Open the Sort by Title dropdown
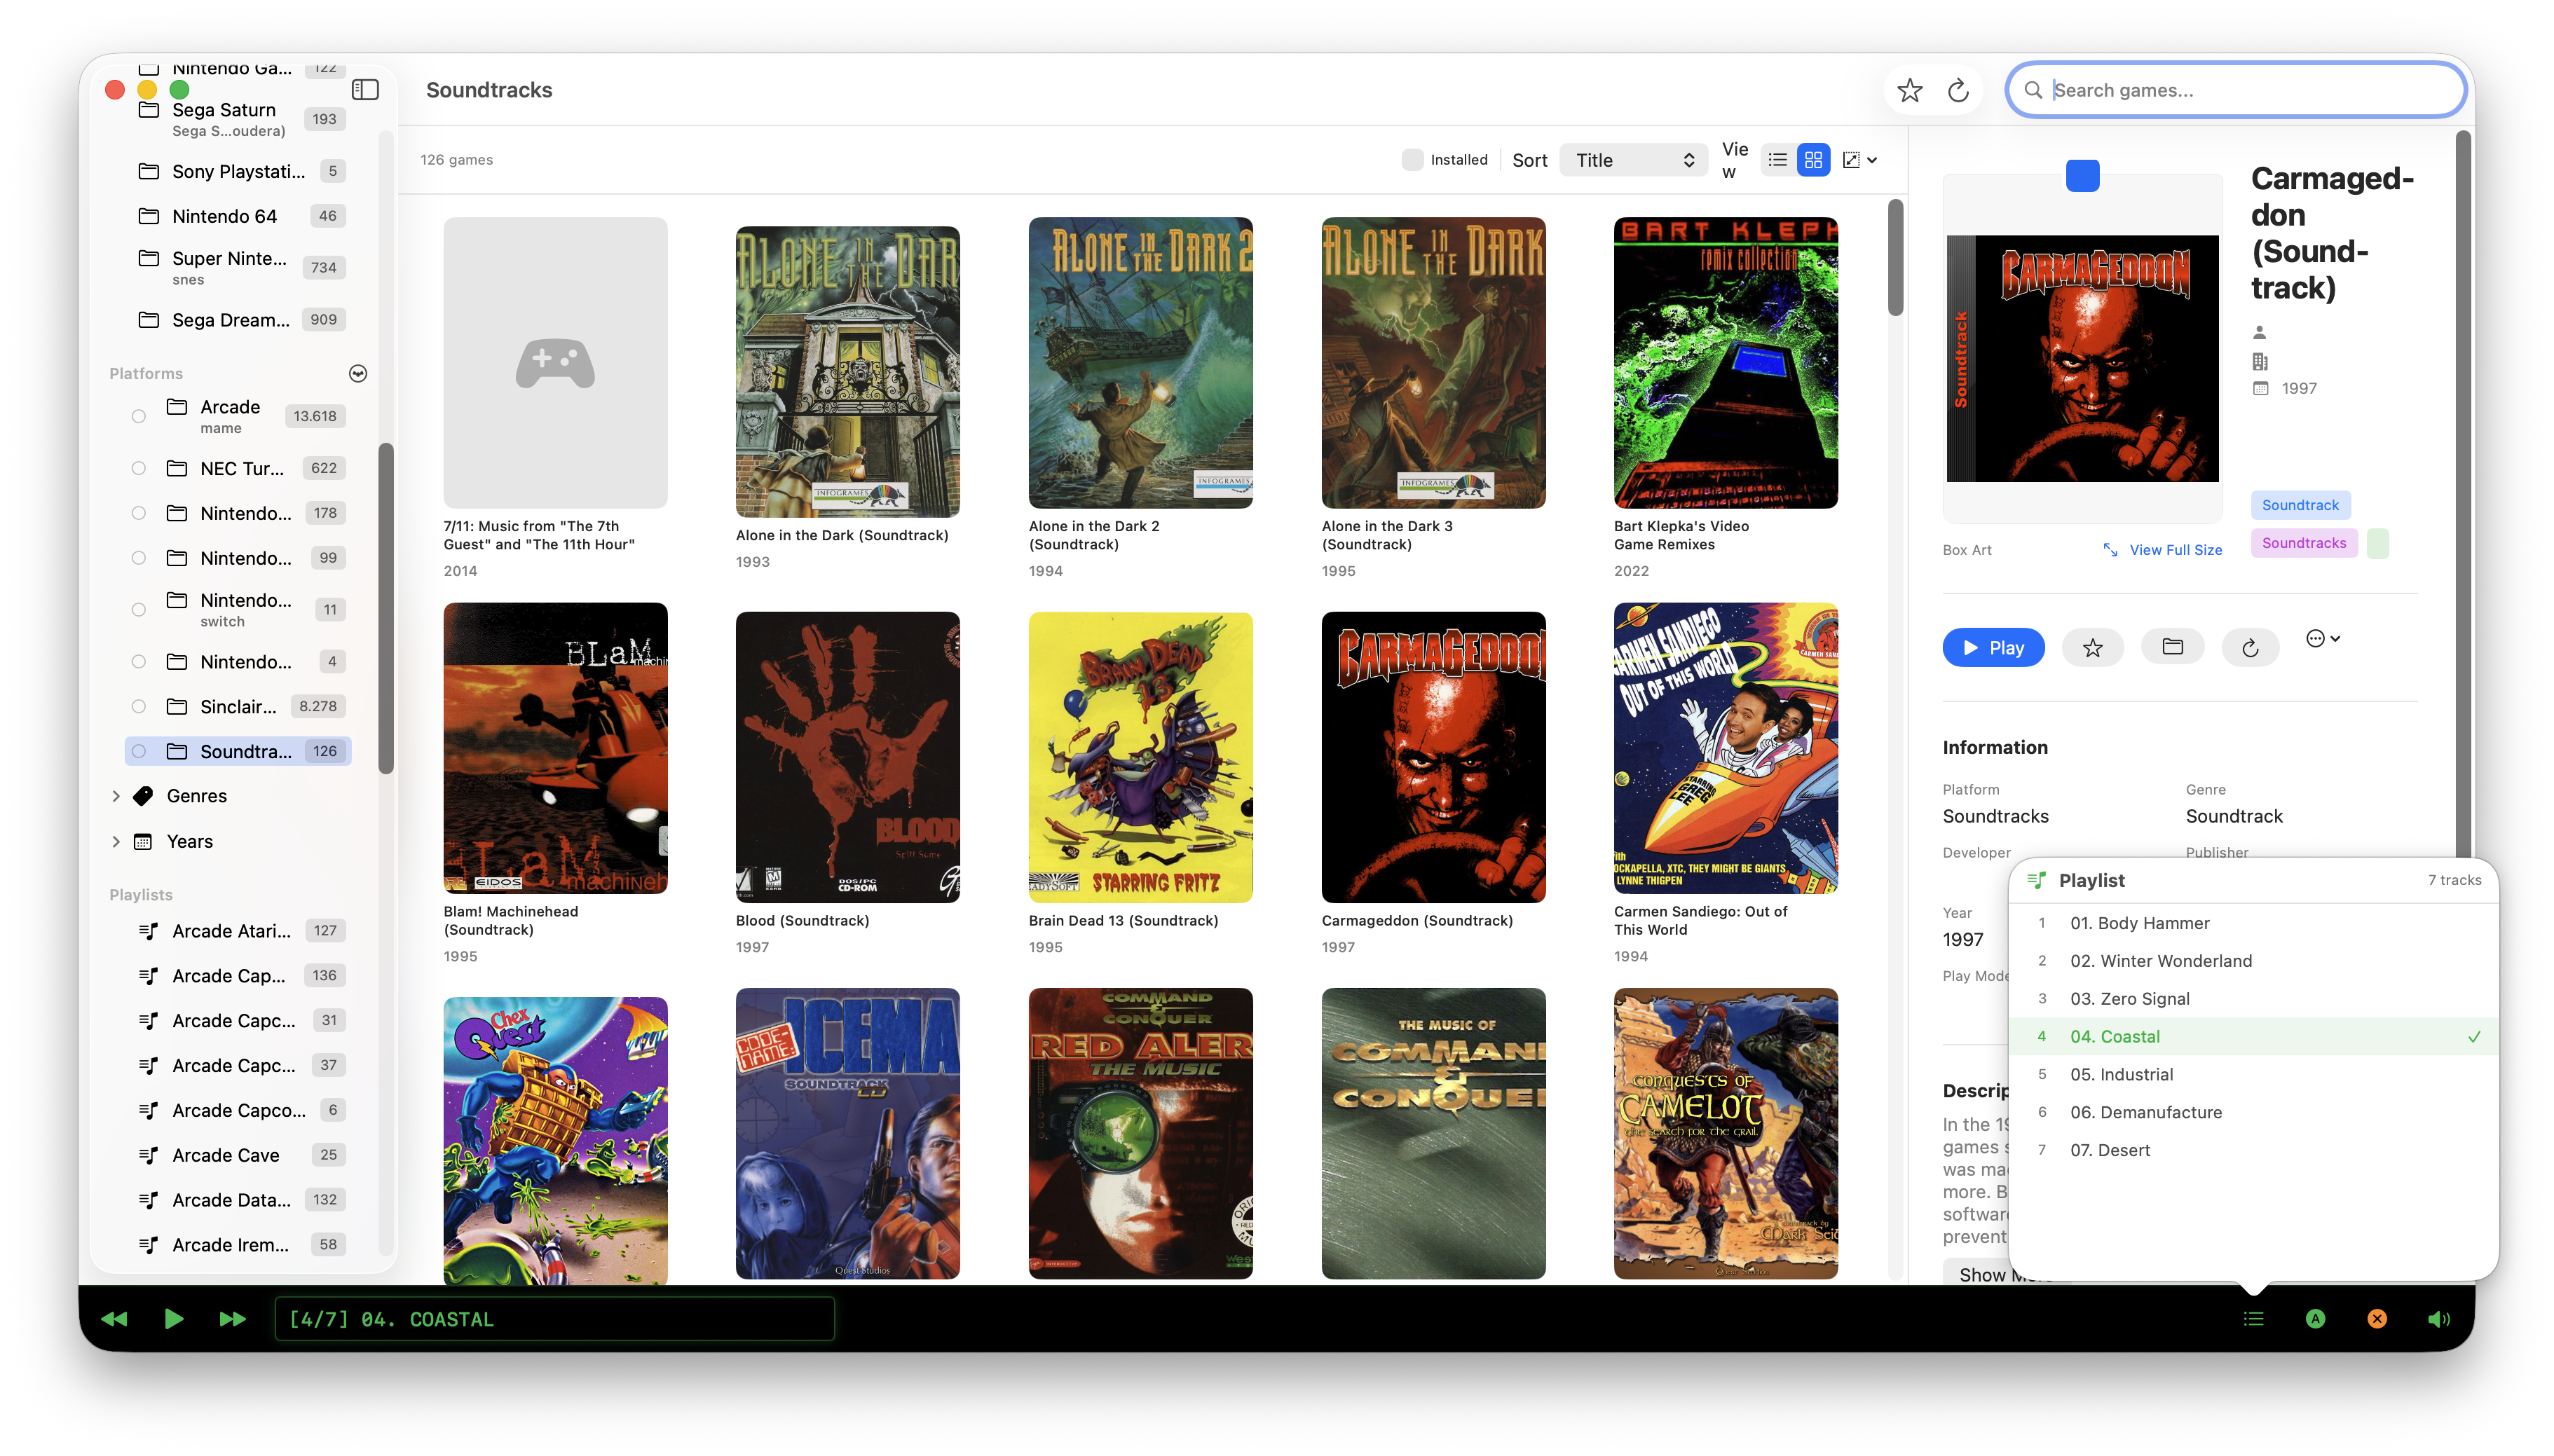Viewport: 2554px width, 1456px height. click(x=1632, y=159)
